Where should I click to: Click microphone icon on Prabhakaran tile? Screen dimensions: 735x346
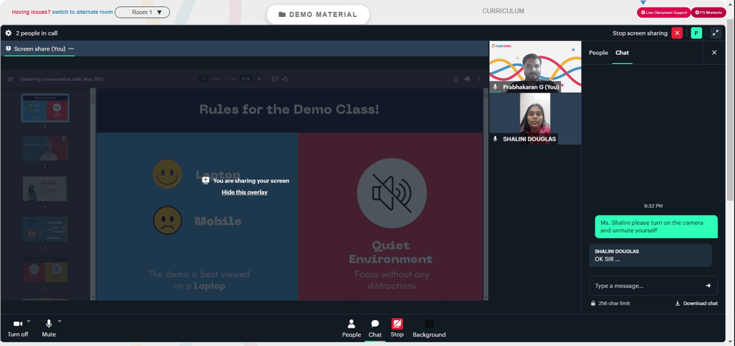click(x=495, y=87)
